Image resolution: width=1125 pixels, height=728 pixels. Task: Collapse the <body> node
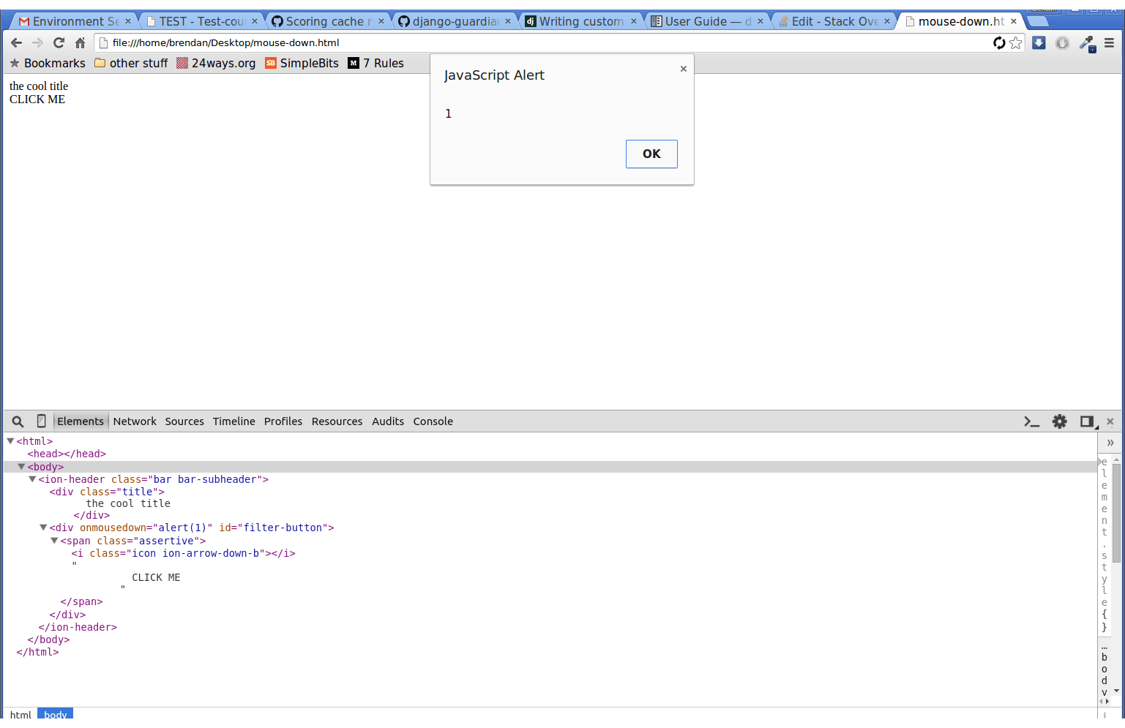[x=21, y=467]
